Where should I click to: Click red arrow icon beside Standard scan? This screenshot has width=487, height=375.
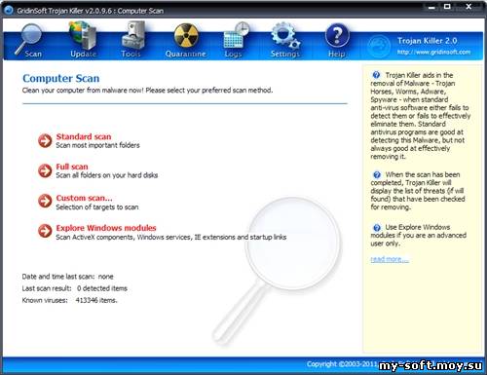[x=45, y=140]
